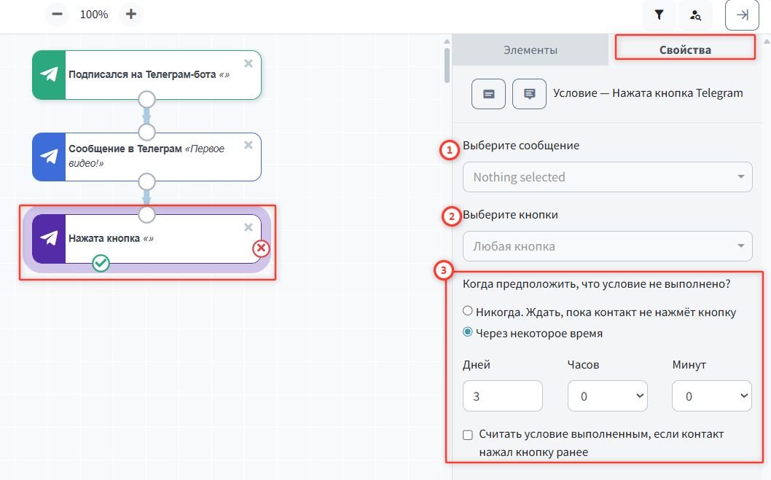Image resolution: width=771 pixels, height=480 pixels.
Task: Enable 'Считать условие выполненным' checkbox
Action: tap(468, 435)
